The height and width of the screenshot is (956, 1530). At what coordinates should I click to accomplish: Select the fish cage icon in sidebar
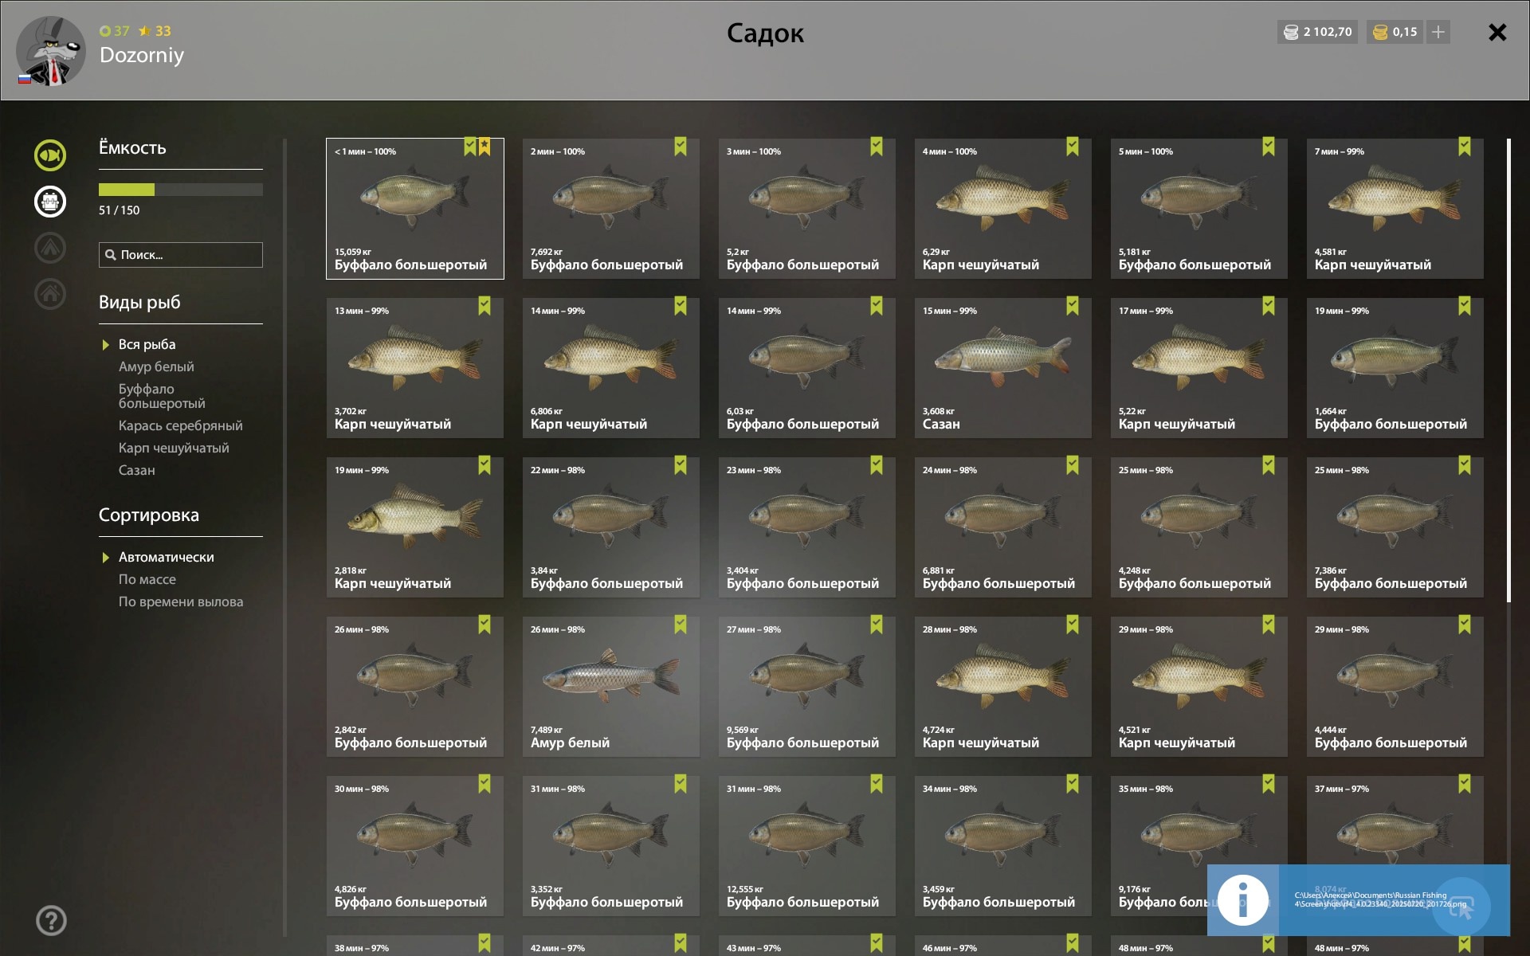50,202
